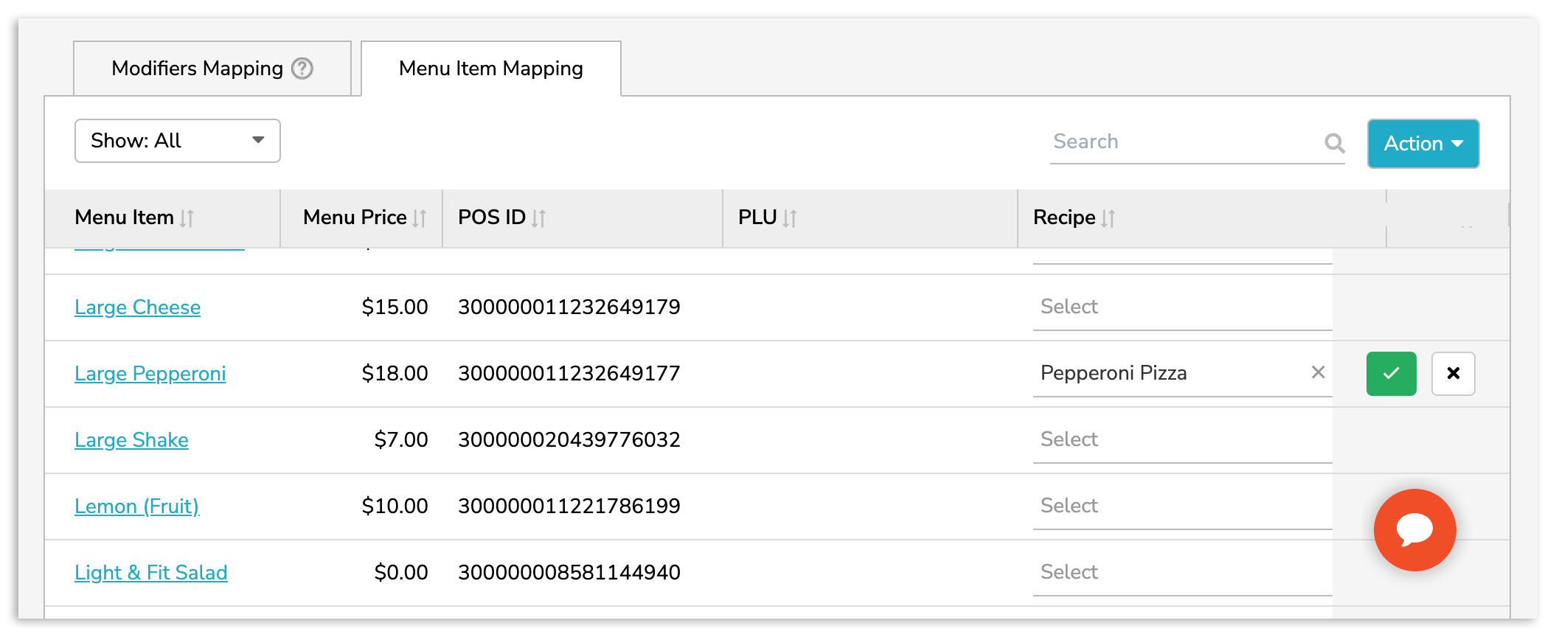Cancel the Large Pepperoni row edit
Viewport: 1556px width, 637px height.
click(x=1452, y=374)
